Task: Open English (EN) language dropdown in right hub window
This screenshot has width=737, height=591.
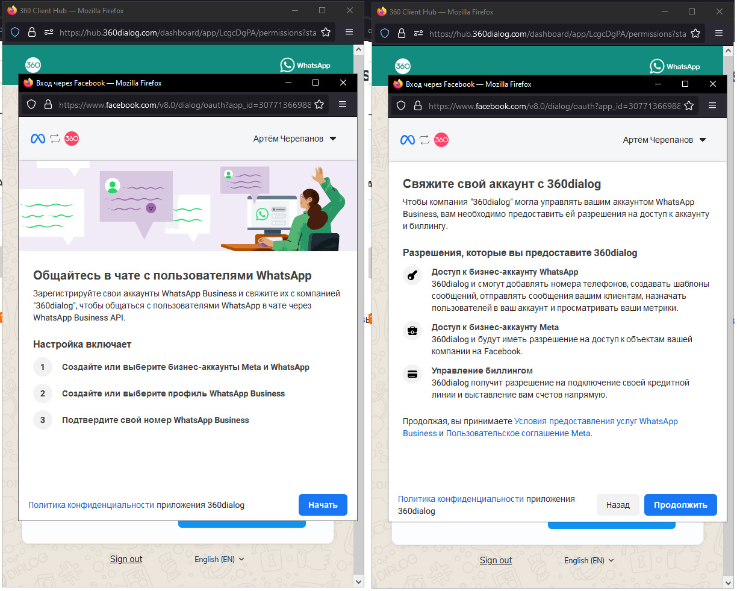Action: click(x=589, y=560)
